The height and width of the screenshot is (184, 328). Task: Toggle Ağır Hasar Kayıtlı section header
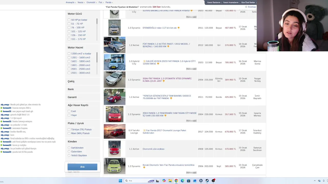pos(78,105)
